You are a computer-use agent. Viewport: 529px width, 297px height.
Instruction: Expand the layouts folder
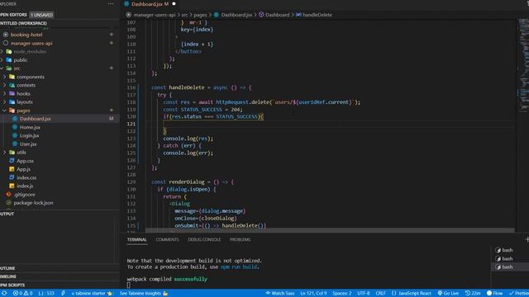point(25,102)
